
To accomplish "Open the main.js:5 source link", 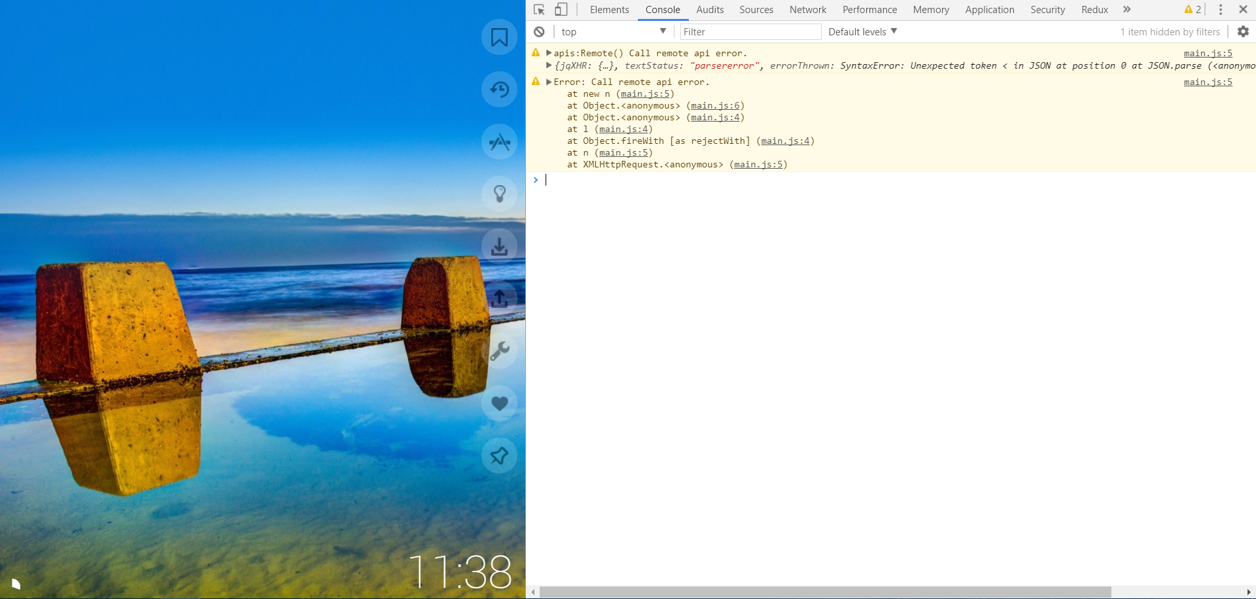I will coord(1208,53).
